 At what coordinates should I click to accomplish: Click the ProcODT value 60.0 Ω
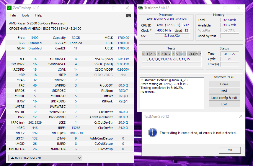[123, 85]
